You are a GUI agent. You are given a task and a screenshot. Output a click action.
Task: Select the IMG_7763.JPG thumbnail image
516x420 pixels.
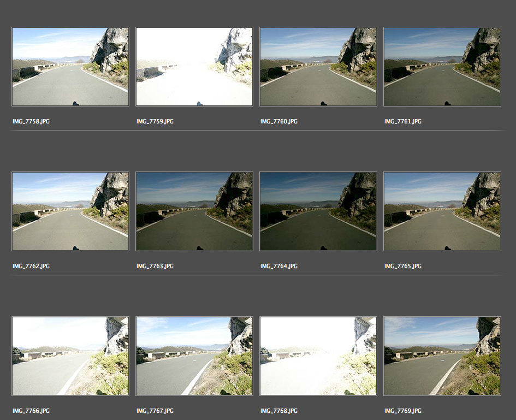pyautogui.click(x=194, y=211)
